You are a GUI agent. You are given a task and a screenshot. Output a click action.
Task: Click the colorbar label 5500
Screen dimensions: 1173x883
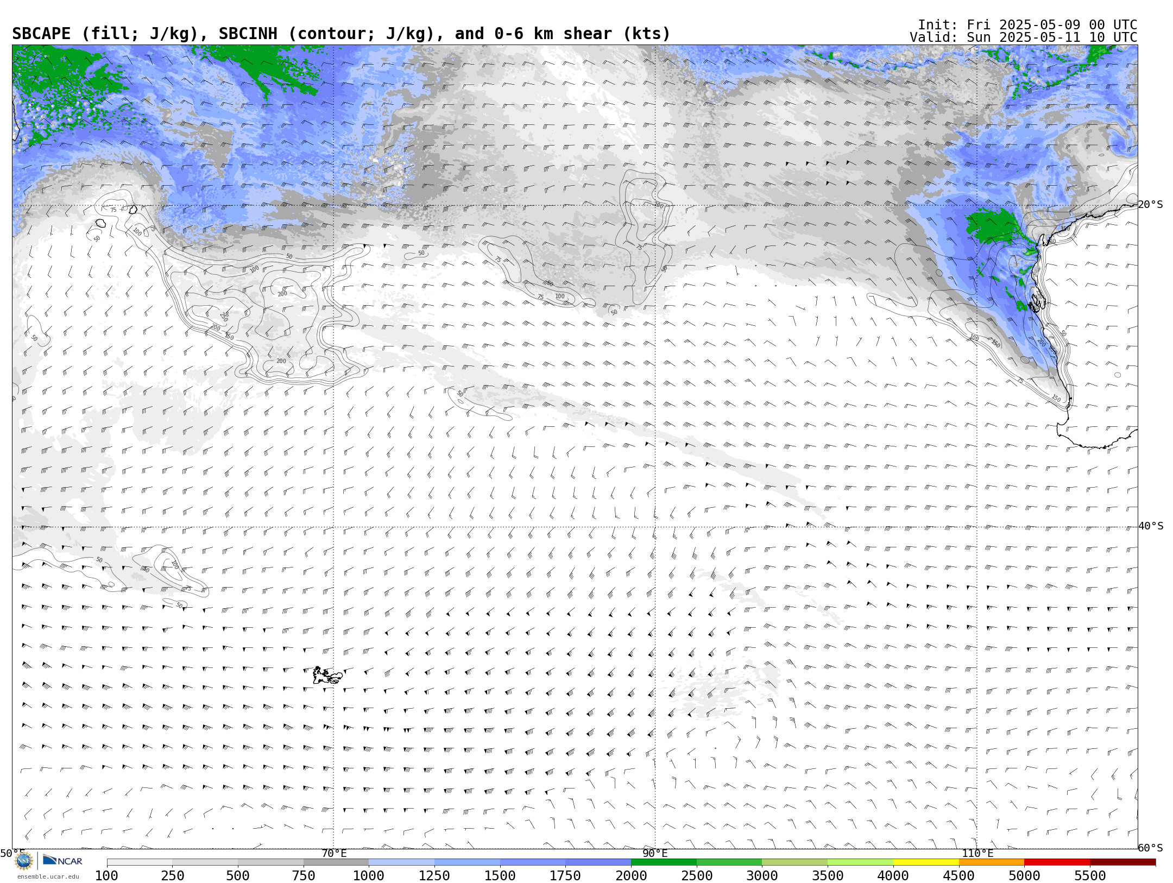(1090, 876)
